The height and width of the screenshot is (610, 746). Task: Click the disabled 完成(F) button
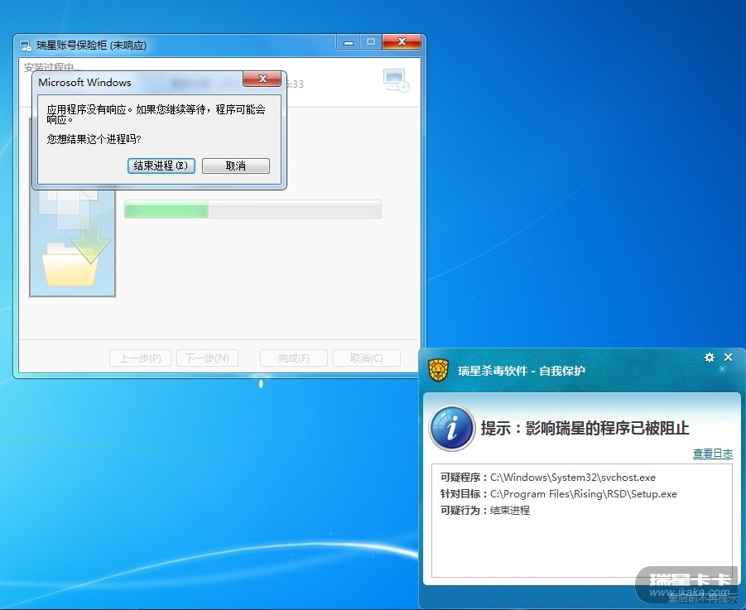[294, 358]
